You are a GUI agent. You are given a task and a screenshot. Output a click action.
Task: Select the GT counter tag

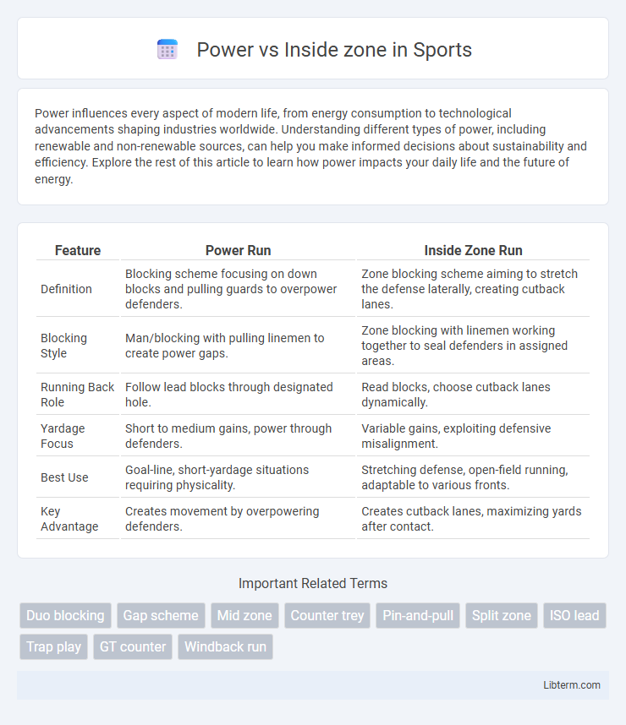(x=133, y=646)
